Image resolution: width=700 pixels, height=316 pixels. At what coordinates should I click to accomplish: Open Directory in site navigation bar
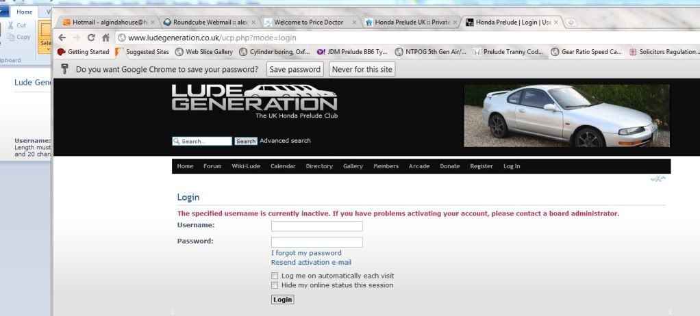[x=319, y=166]
